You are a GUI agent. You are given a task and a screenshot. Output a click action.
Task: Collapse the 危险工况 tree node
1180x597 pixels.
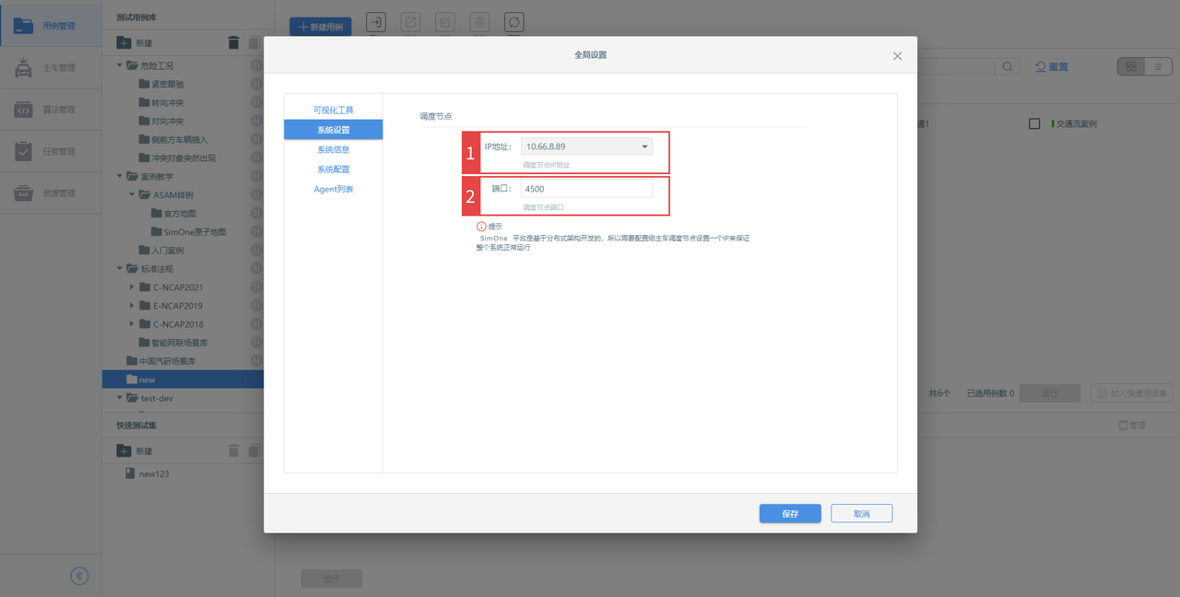(x=120, y=65)
